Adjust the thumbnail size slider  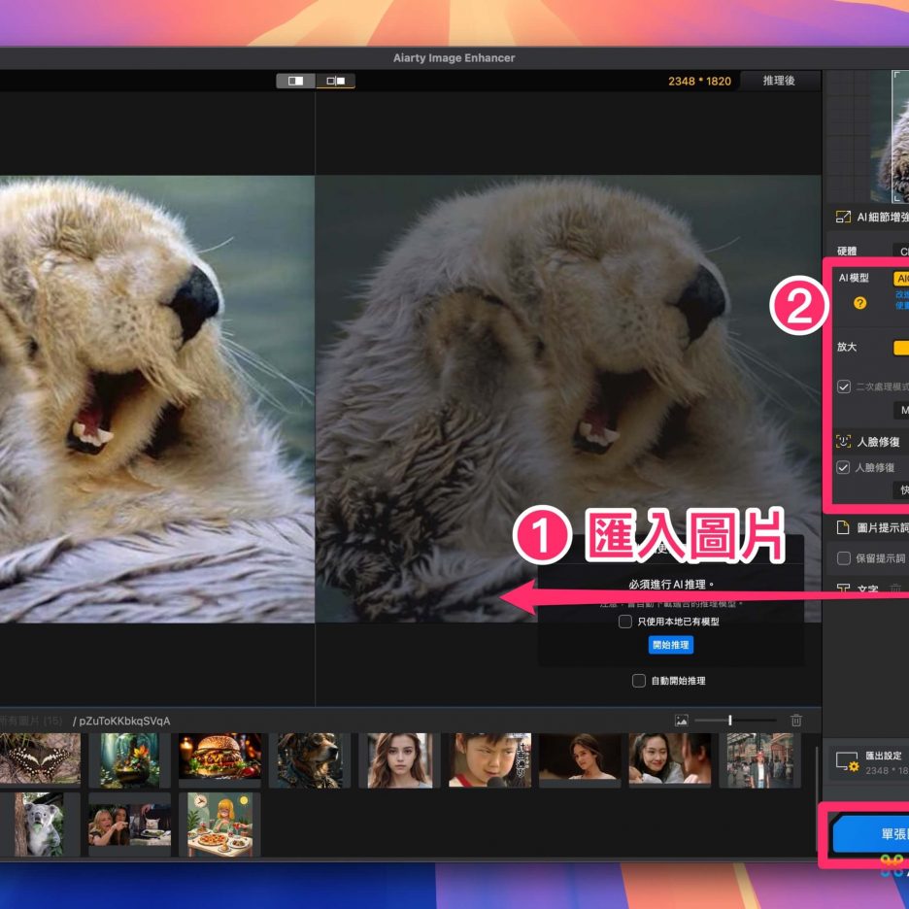coord(730,721)
